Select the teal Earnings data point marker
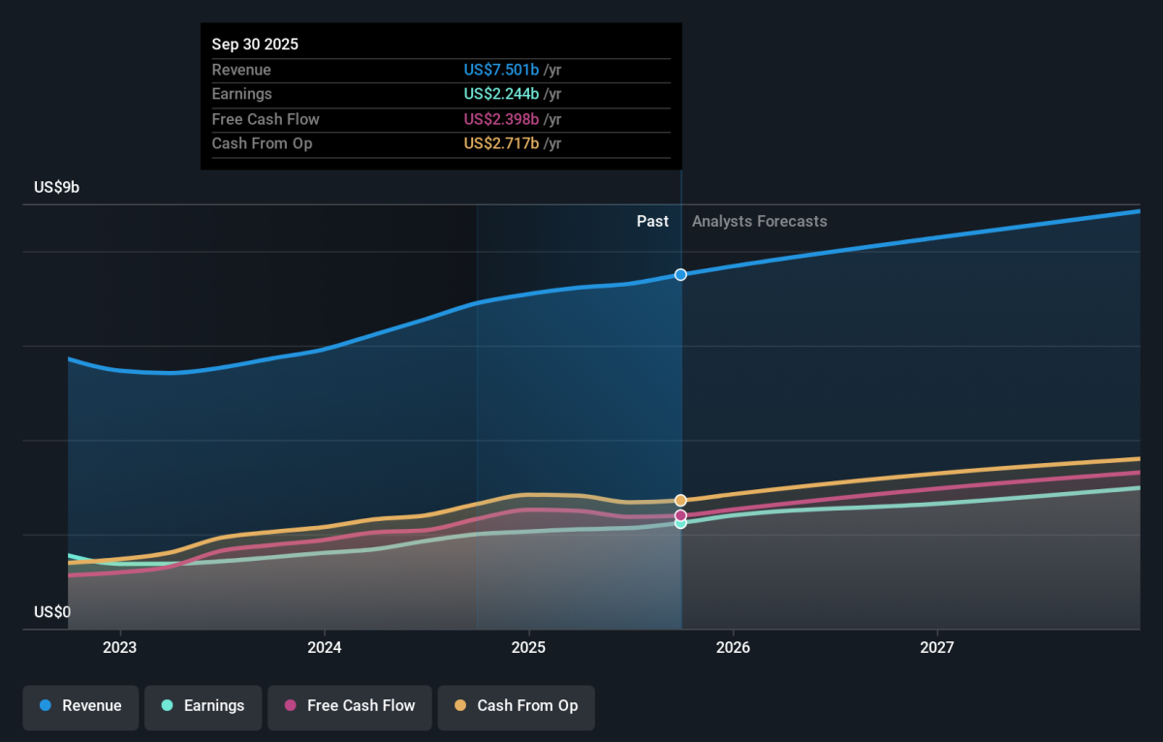The height and width of the screenshot is (742, 1163). (x=681, y=524)
